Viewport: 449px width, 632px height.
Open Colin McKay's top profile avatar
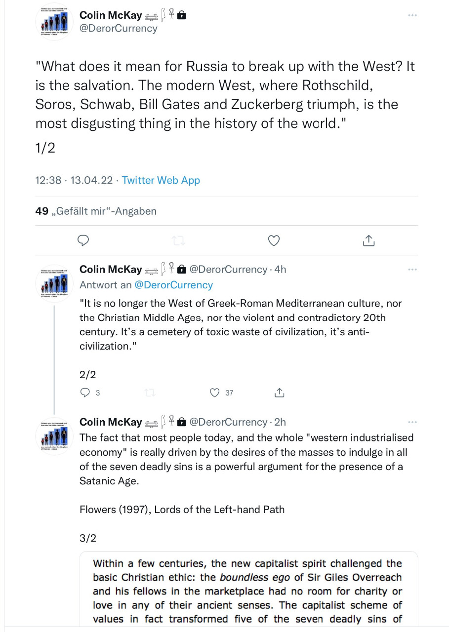tap(54, 22)
